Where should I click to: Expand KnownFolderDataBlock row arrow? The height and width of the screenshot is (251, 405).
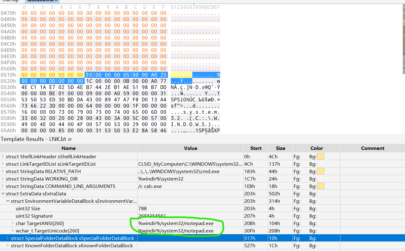pyautogui.click(x=8, y=246)
